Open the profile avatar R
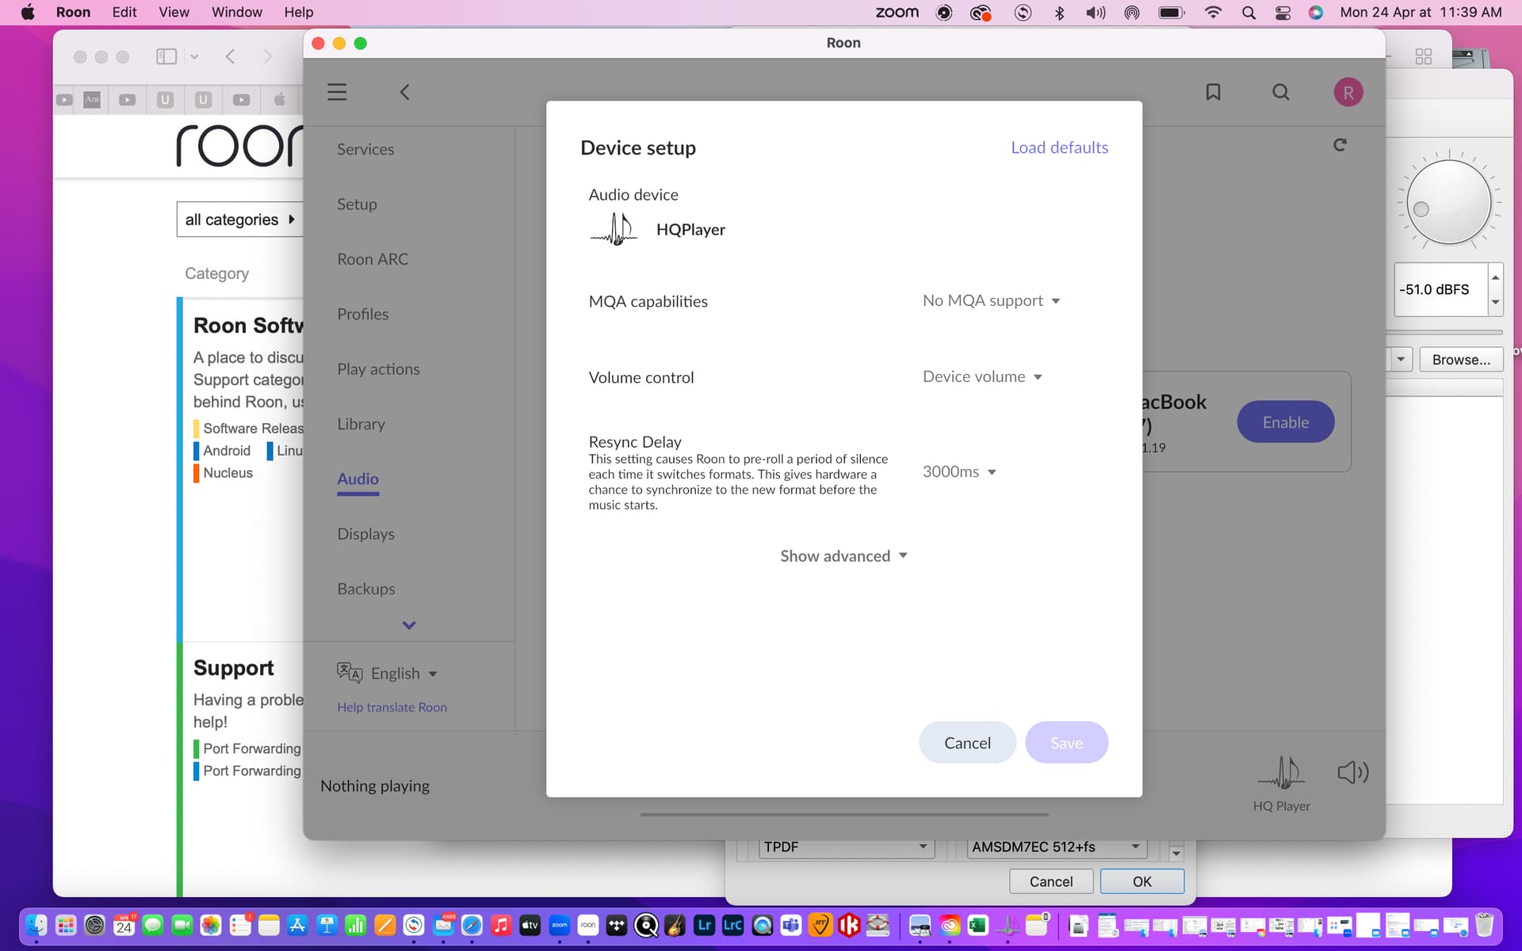This screenshot has height=951, width=1522. click(x=1348, y=92)
